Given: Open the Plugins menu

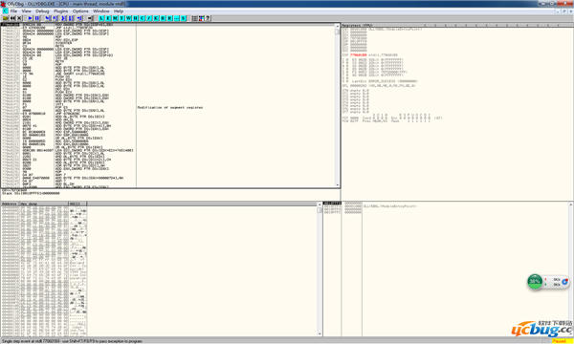Looking at the screenshot, I should (61, 11).
